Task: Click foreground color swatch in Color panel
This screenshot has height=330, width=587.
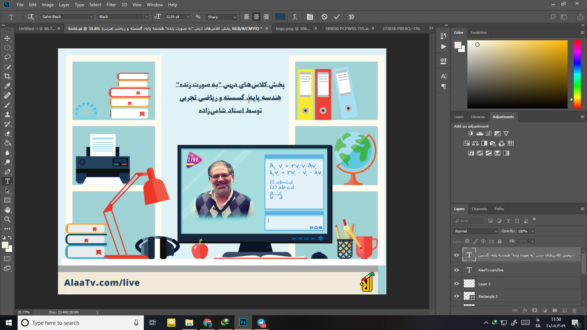Action: (458, 45)
